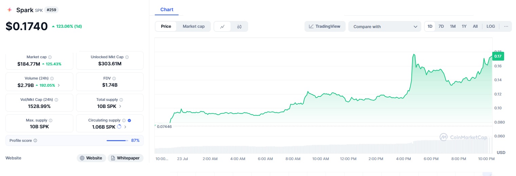Click the 23 Jul date label
516x176 pixels.
(183, 159)
